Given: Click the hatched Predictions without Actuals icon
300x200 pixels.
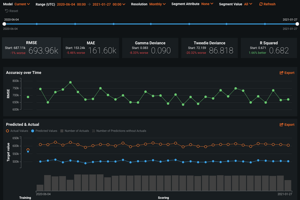Looking at the screenshot, I should pyautogui.click(x=93, y=131).
